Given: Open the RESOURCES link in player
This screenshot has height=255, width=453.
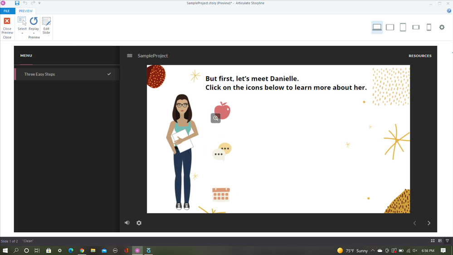Looking at the screenshot, I should coord(420,56).
